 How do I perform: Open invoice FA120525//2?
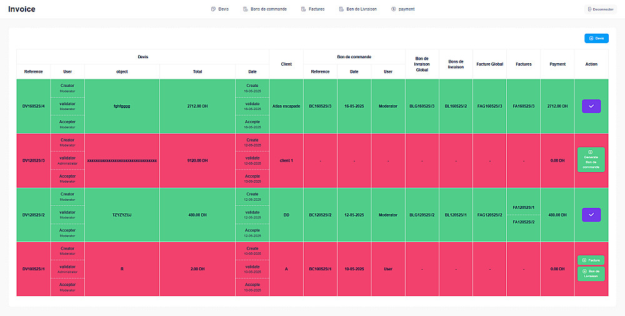(523, 222)
